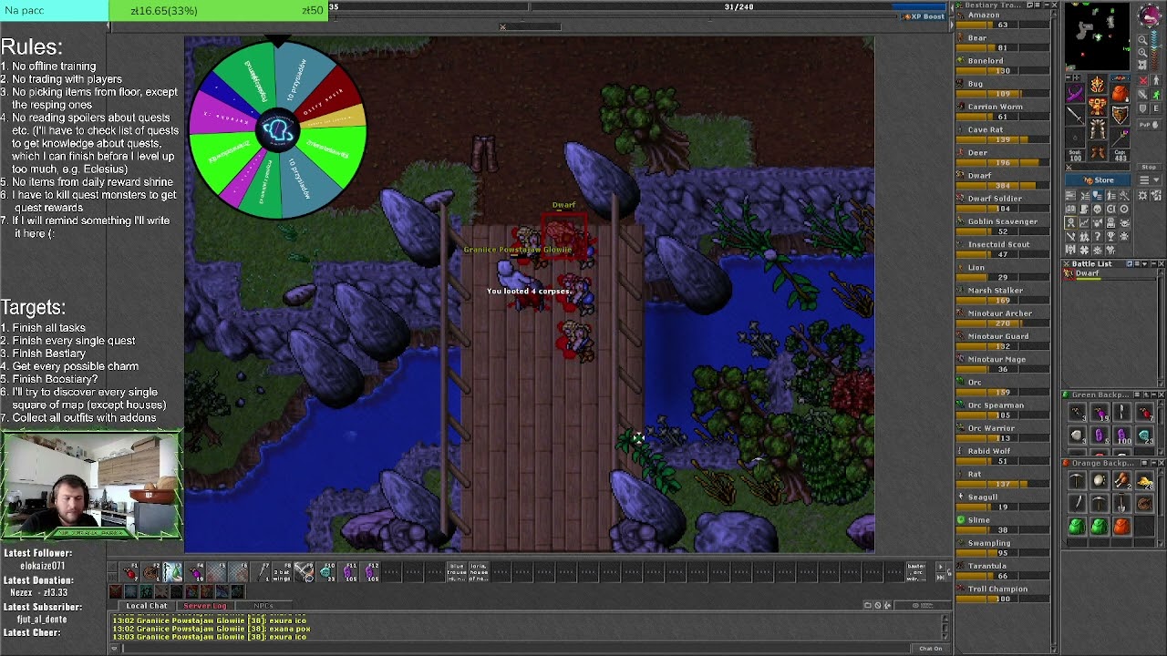Viewport: 1167px width, 656px height.
Task: Collapse the Battle List panel
Action: coord(1152,264)
